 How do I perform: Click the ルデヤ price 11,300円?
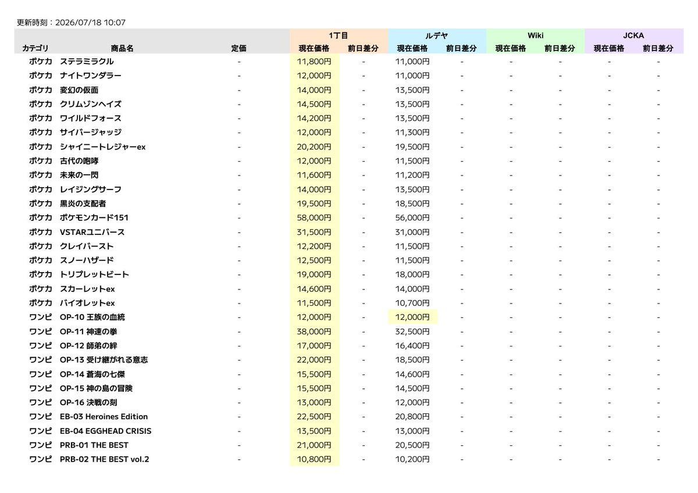click(x=413, y=133)
